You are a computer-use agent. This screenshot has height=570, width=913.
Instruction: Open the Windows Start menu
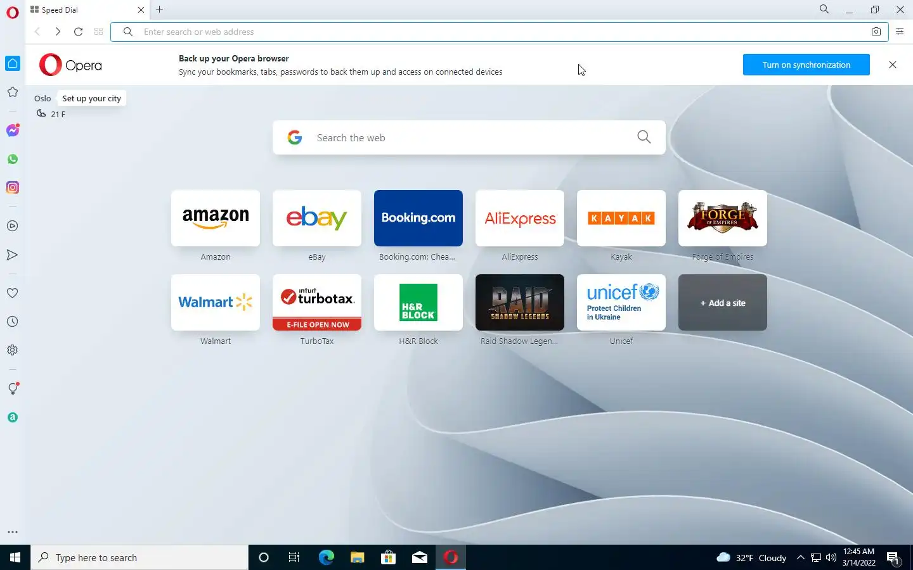tap(15, 557)
